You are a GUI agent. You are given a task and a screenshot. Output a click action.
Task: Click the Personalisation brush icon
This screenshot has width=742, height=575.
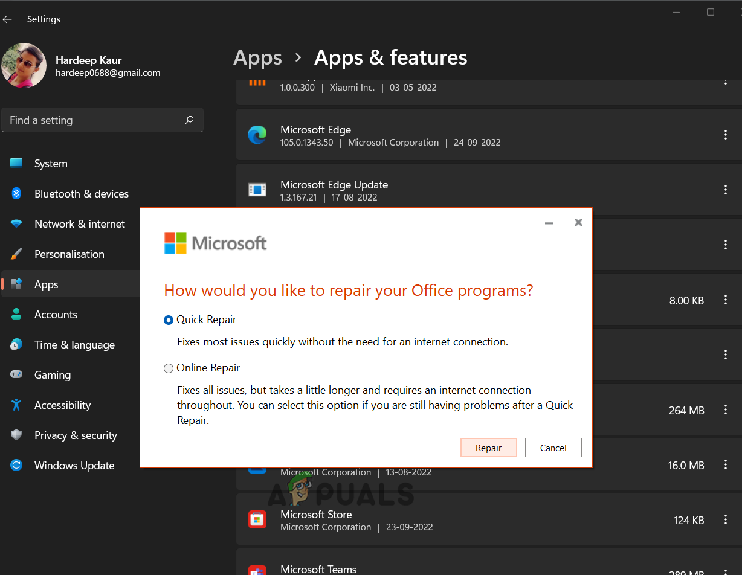tap(16, 254)
